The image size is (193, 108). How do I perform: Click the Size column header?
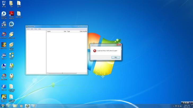click(x=65, y=31)
